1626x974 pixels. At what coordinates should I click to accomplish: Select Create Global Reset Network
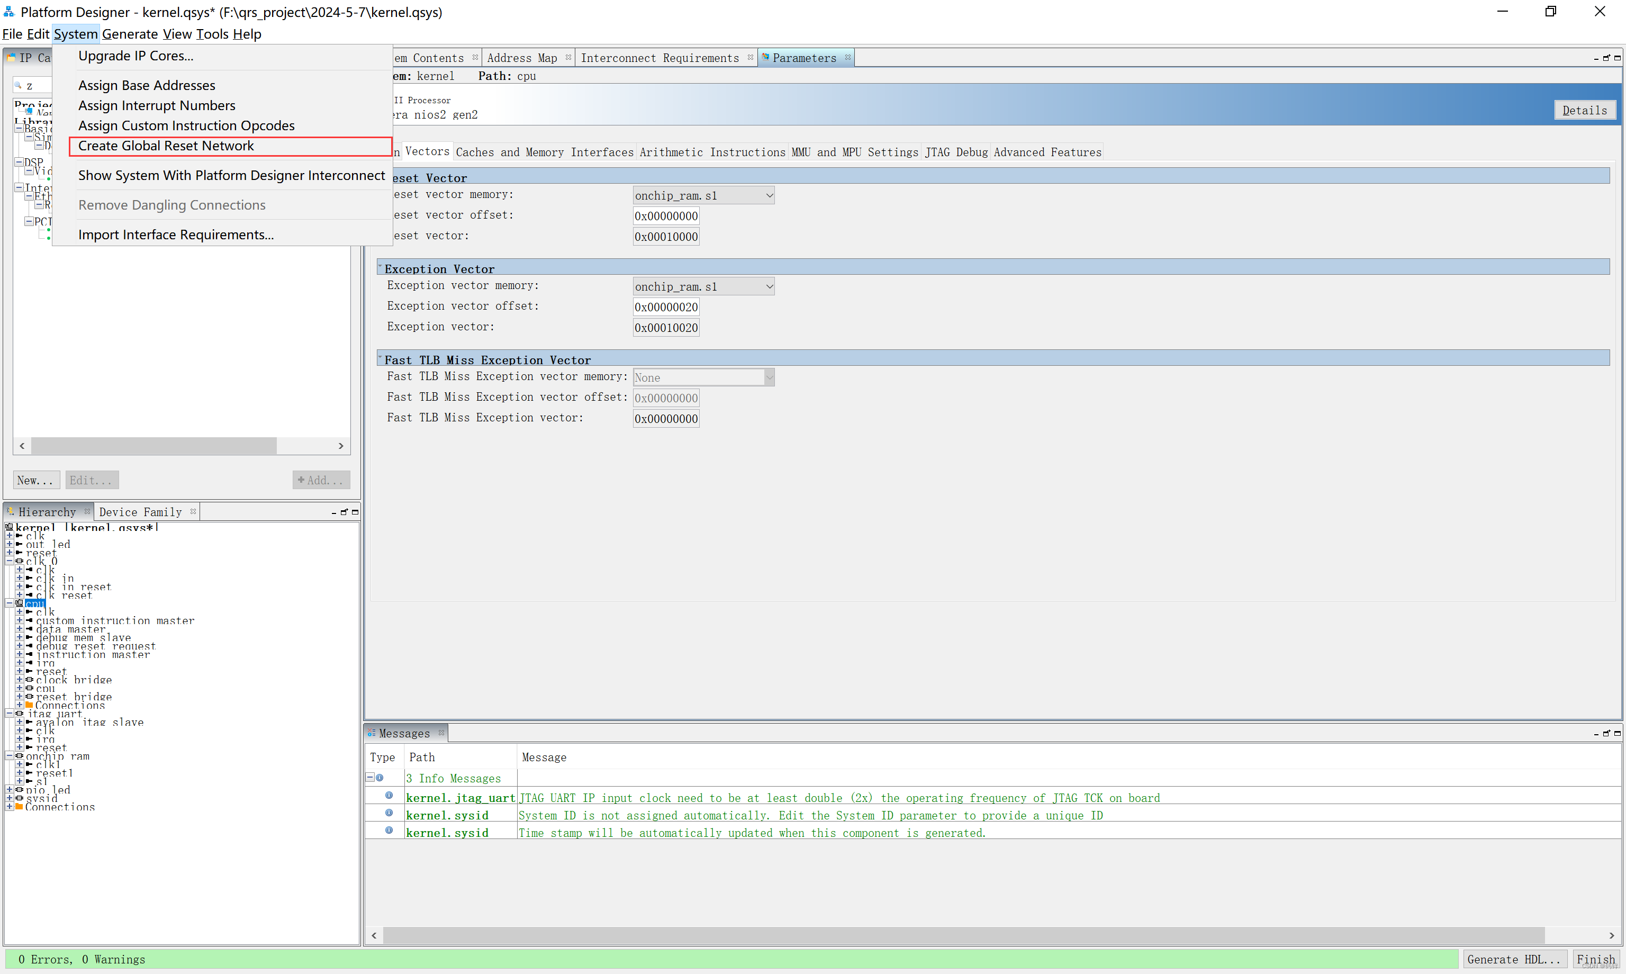(x=165, y=146)
